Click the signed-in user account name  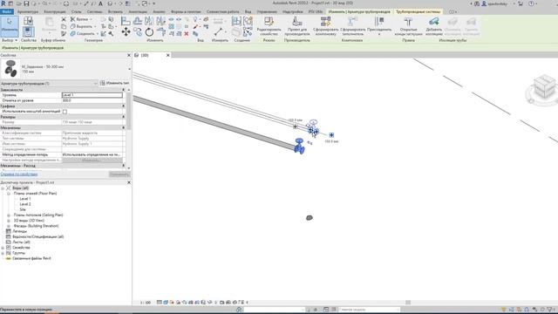click(498, 3)
